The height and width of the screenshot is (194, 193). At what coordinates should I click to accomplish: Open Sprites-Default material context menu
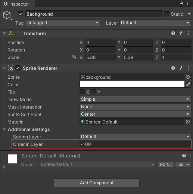point(190,156)
